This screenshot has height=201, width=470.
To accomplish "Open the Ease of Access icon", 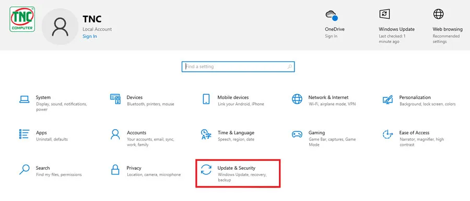I will [x=387, y=134].
